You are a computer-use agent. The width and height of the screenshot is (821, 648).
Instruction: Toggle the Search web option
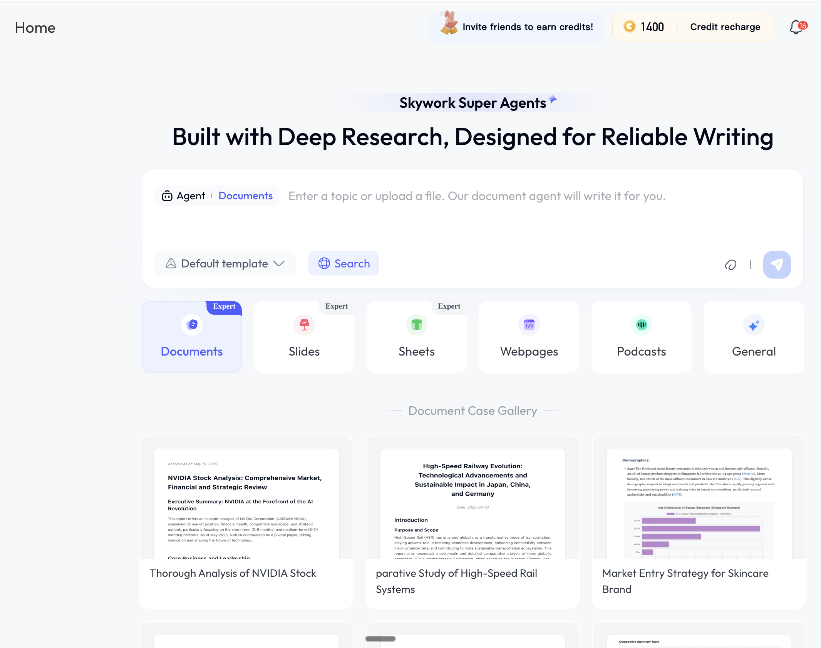[343, 263]
